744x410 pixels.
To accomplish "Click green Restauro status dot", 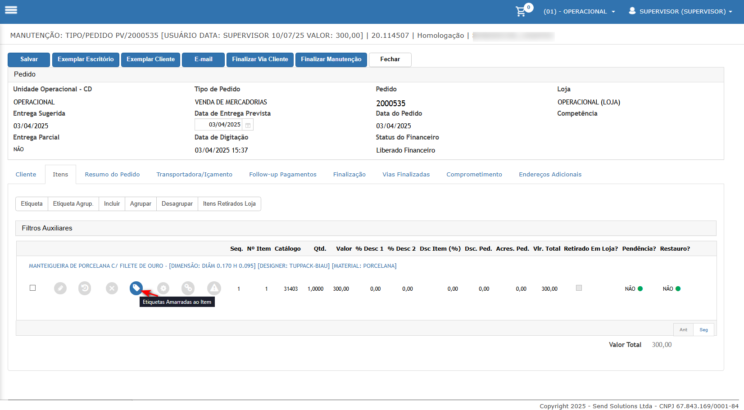I will (678, 289).
